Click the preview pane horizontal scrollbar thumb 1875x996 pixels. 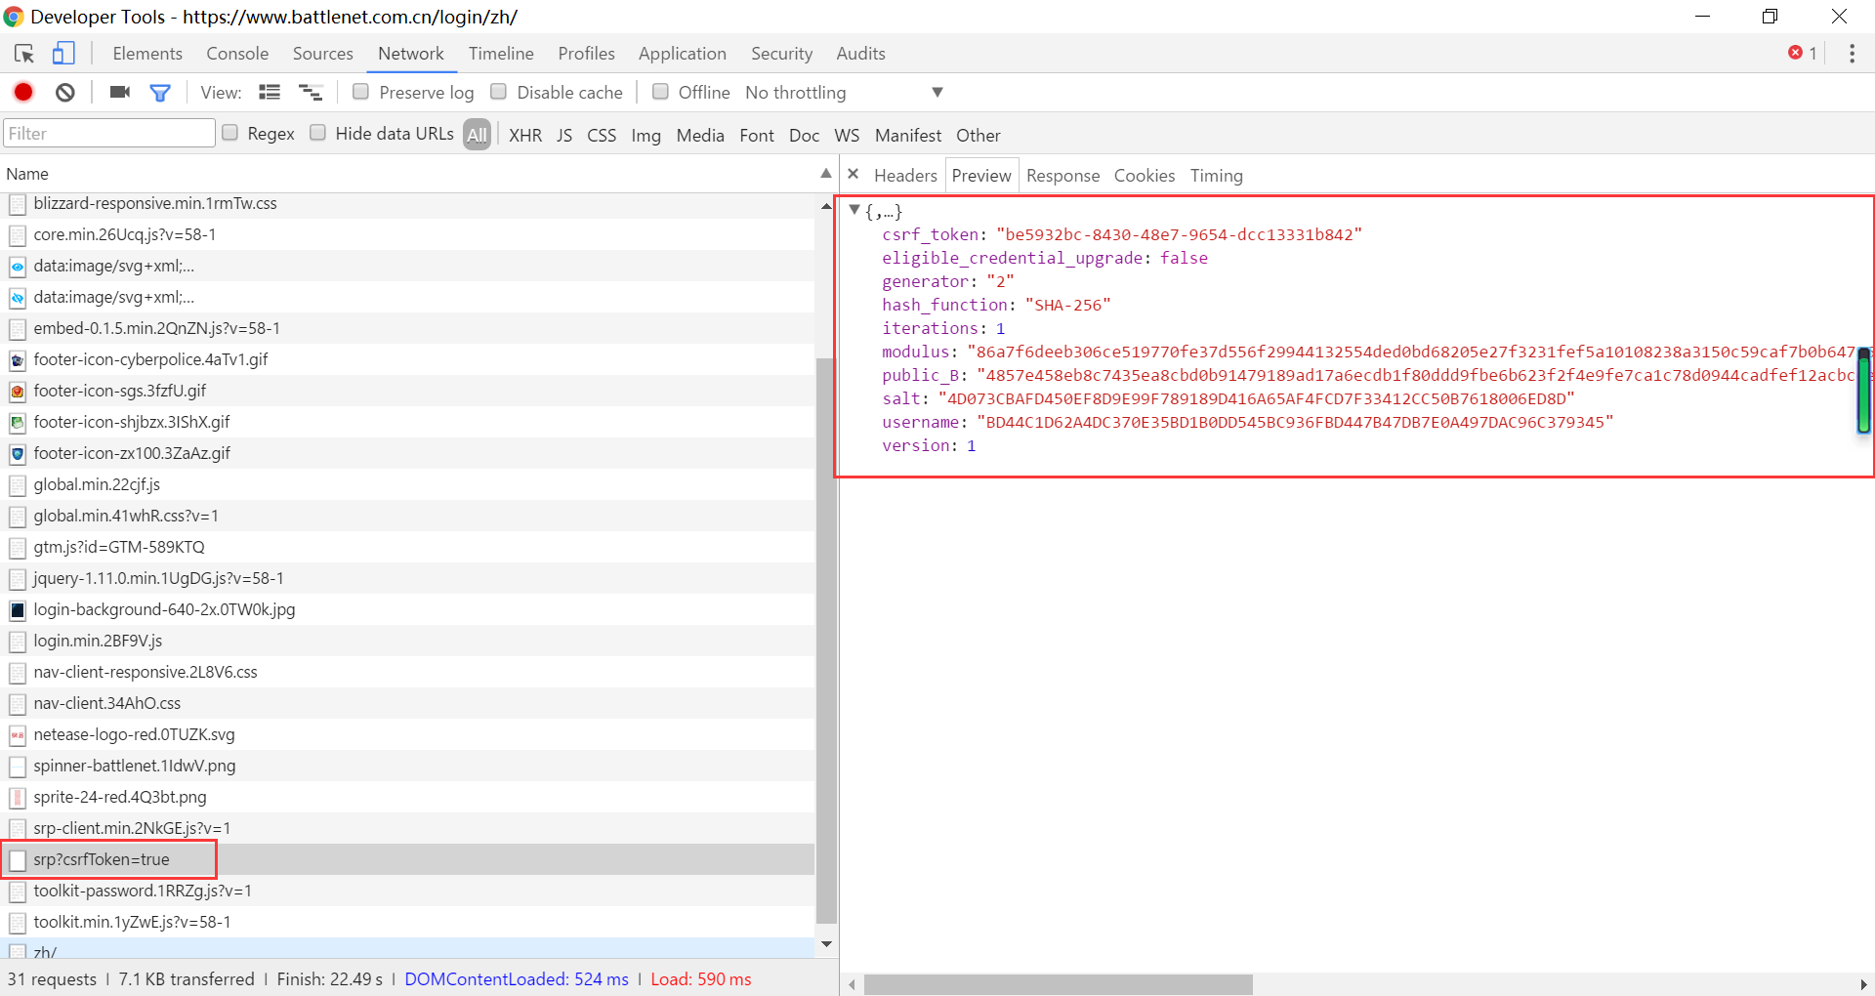coord(1059,984)
